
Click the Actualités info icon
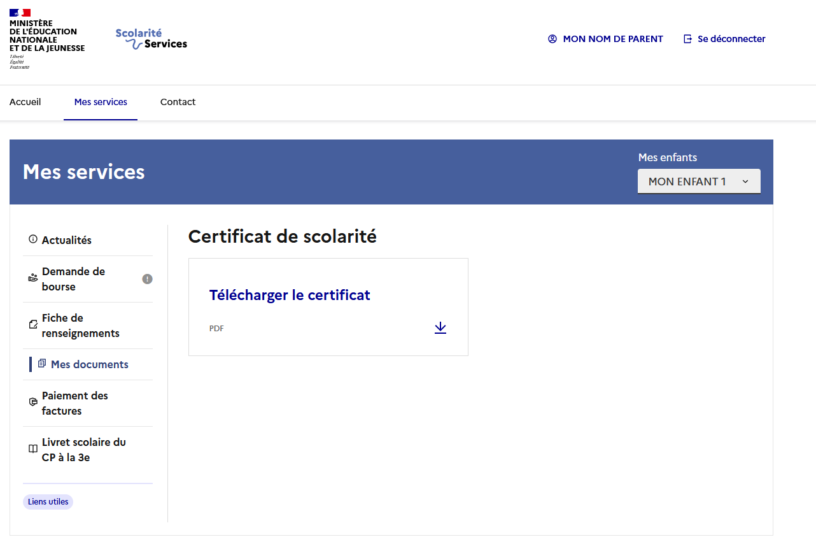point(33,240)
